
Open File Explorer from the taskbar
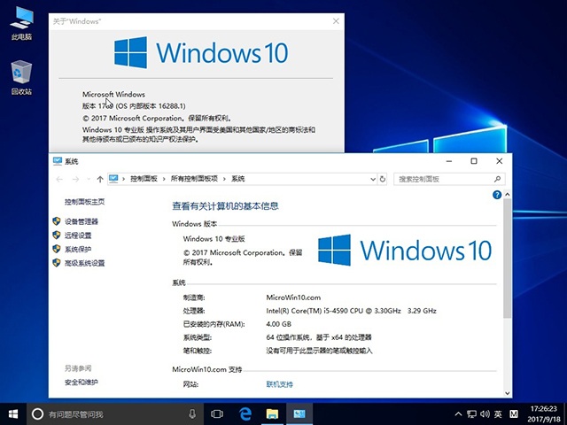[272, 413]
